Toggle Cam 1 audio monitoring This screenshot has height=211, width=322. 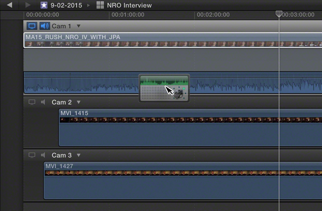tap(45, 26)
